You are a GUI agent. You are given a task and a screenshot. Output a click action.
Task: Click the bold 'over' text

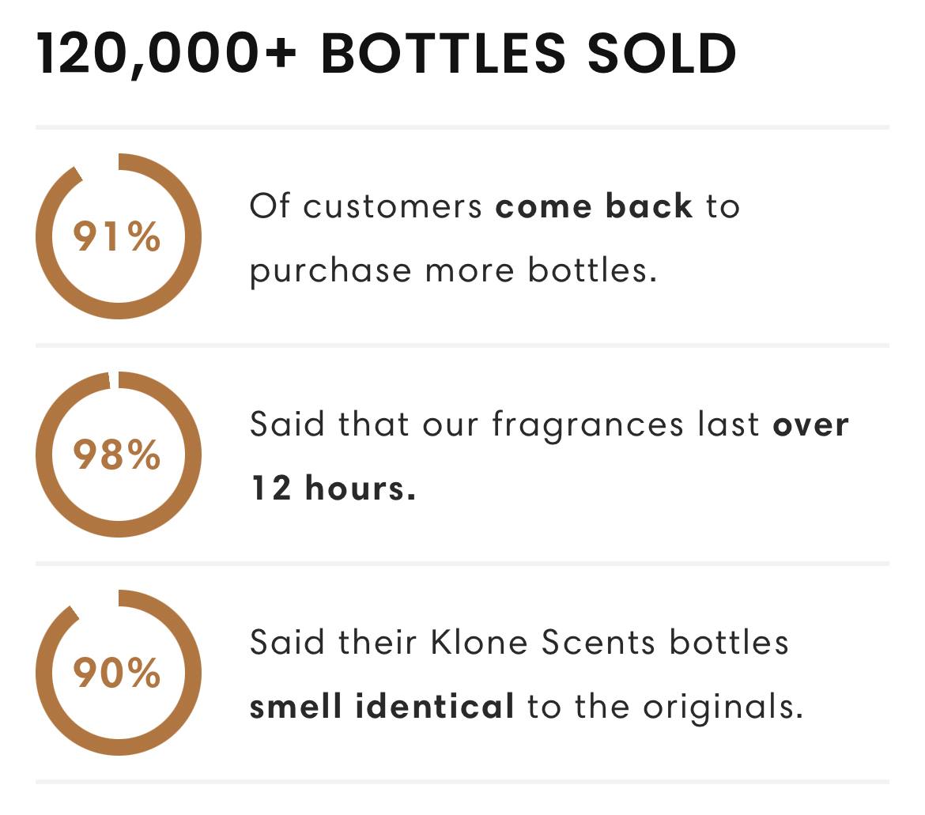click(811, 424)
